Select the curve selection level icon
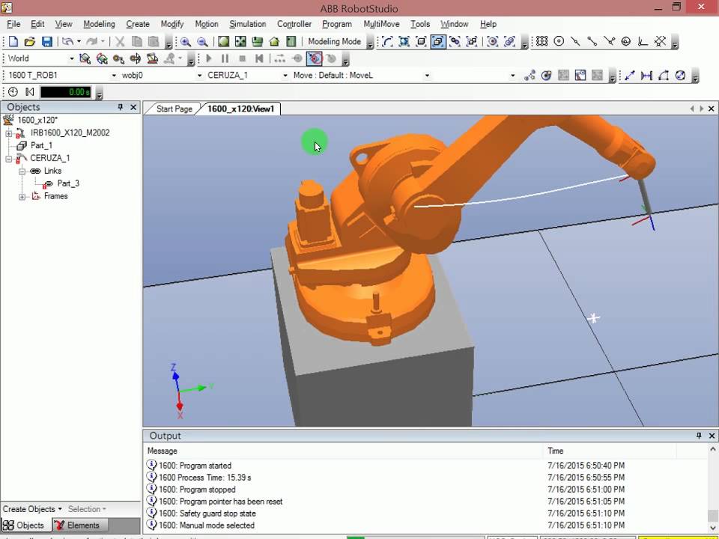The height and width of the screenshot is (539, 719). (387, 42)
